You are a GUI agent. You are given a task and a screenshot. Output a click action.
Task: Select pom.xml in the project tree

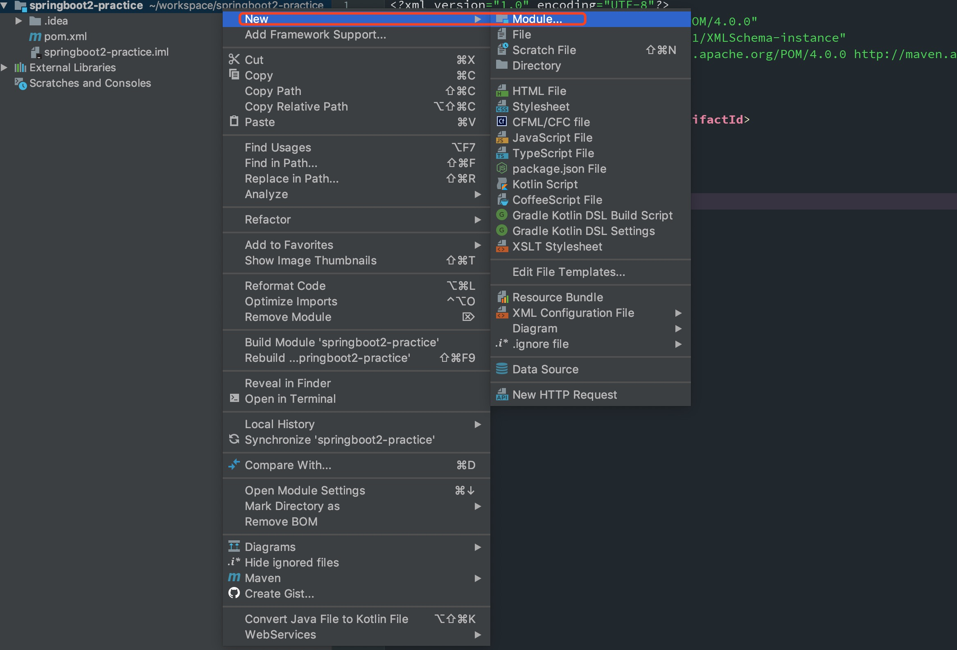[x=65, y=36]
